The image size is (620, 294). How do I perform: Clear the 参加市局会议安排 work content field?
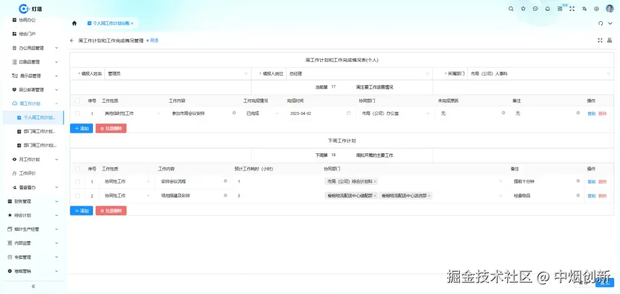234,113
